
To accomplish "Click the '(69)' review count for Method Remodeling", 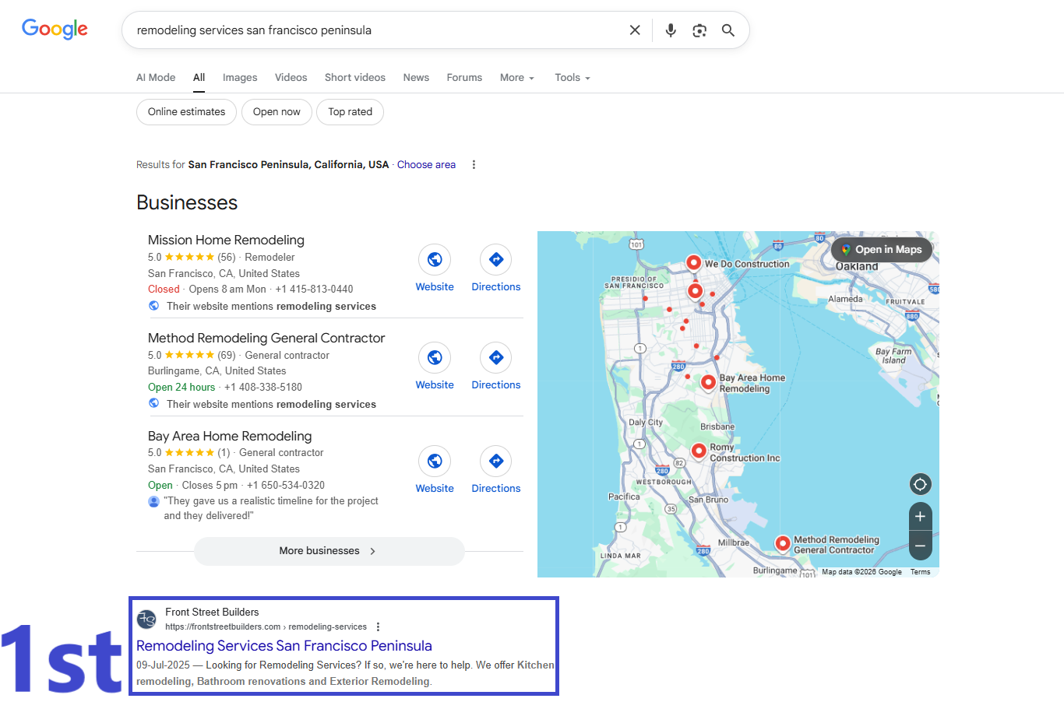I will point(227,356).
